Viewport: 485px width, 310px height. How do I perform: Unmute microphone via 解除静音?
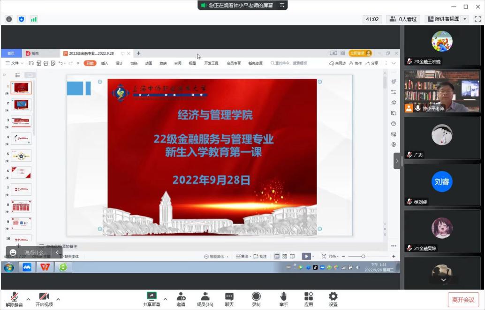point(15,299)
